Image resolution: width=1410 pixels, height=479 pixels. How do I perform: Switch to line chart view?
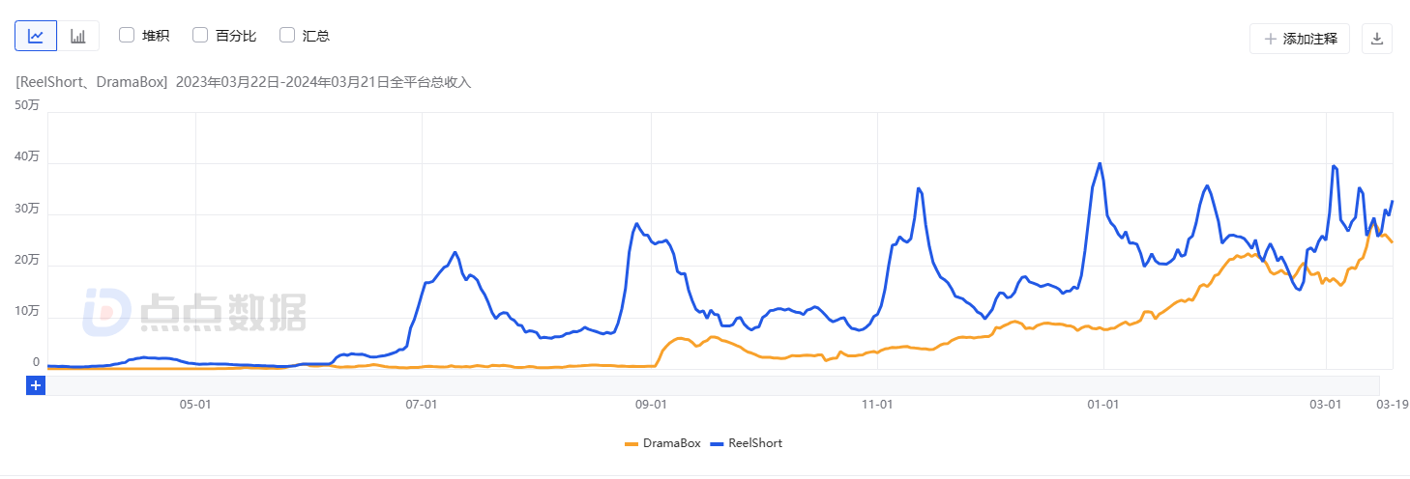[x=36, y=36]
